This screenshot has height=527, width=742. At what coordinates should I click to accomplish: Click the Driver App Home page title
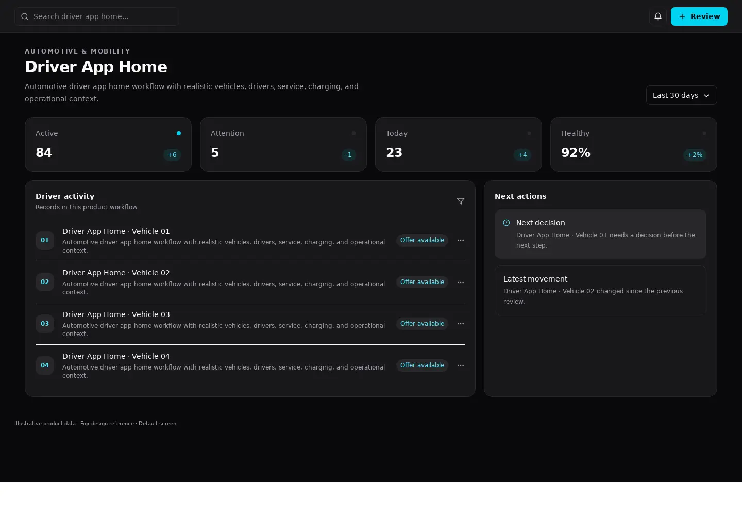coord(96,67)
